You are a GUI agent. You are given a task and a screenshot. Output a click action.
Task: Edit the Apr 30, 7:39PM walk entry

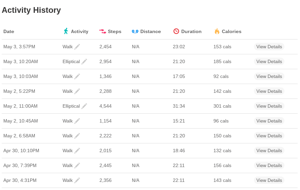point(77,165)
